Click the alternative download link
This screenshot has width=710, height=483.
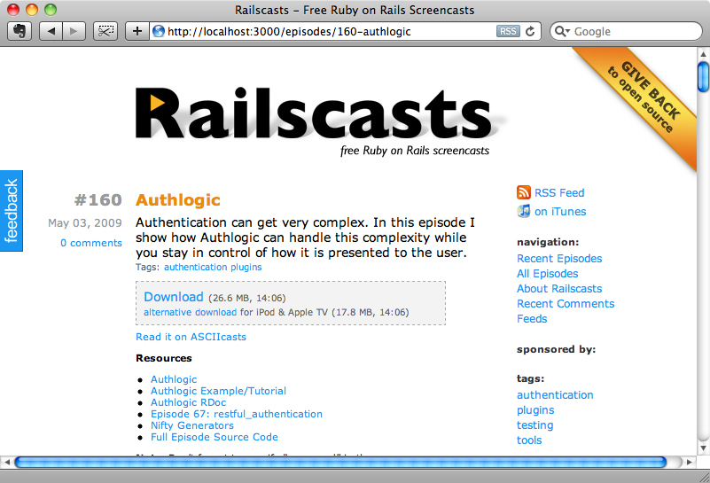(x=191, y=312)
